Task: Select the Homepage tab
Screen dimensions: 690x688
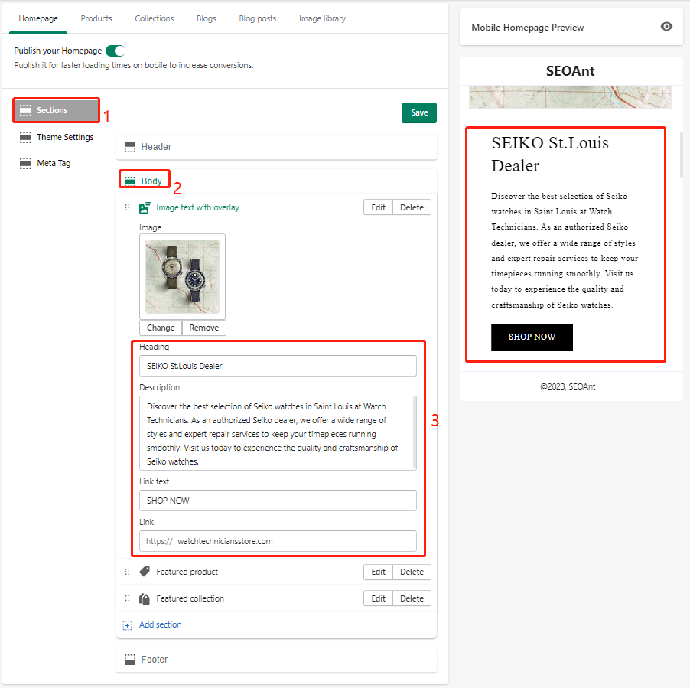Action: tap(38, 18)
